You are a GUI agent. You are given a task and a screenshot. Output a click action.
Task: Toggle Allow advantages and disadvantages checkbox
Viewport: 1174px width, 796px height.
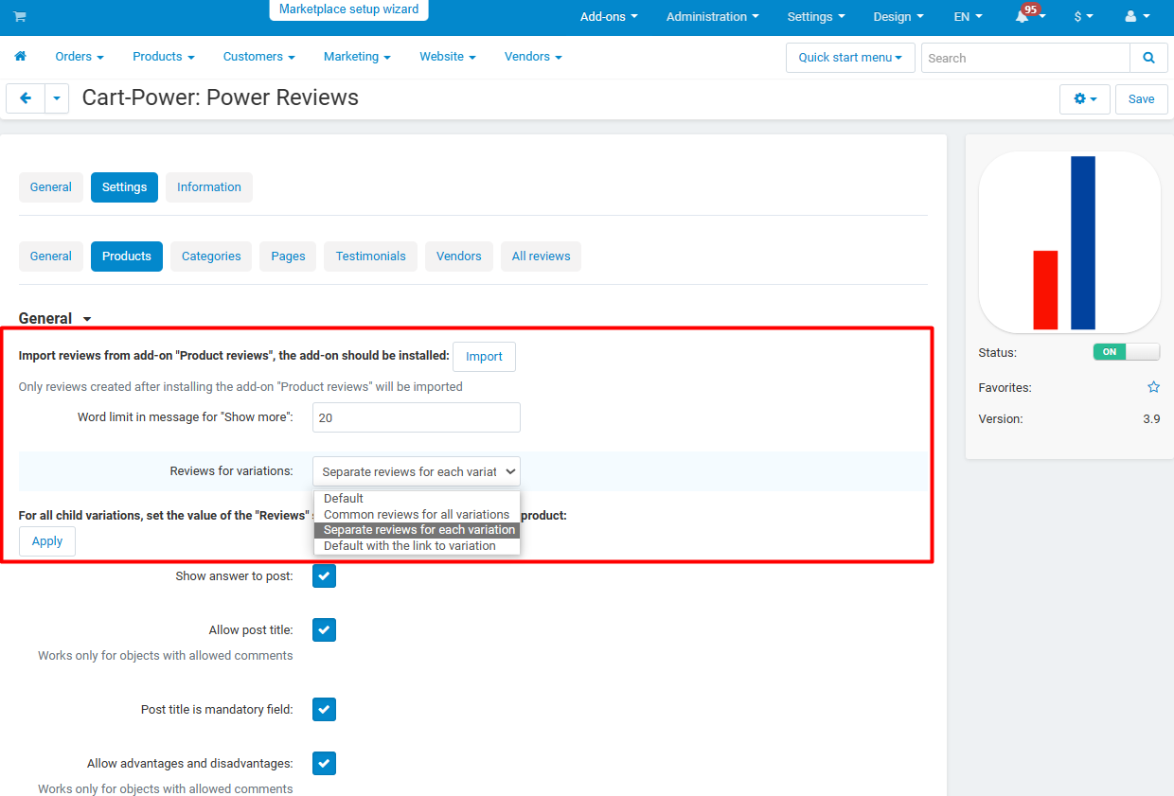pos(324,763)
